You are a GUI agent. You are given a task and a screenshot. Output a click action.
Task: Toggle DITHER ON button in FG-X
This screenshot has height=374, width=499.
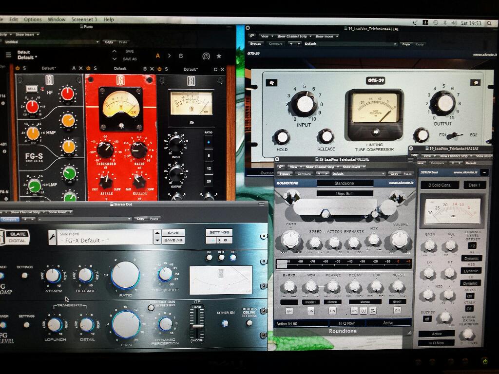click(x=225, y=323)
